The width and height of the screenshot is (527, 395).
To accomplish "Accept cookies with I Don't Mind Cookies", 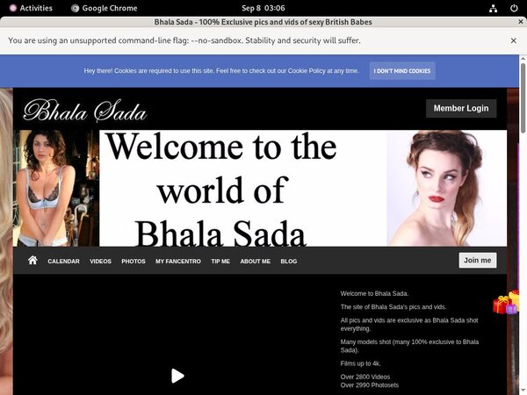I will (x=402, y=70).
